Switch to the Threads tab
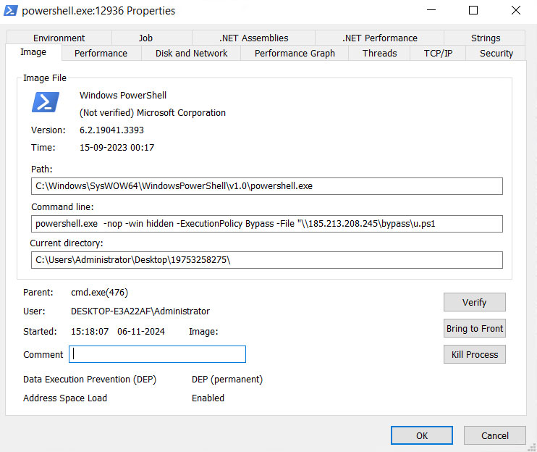The height and width of the screenshot is (452, 537). (x=379, y=54)
